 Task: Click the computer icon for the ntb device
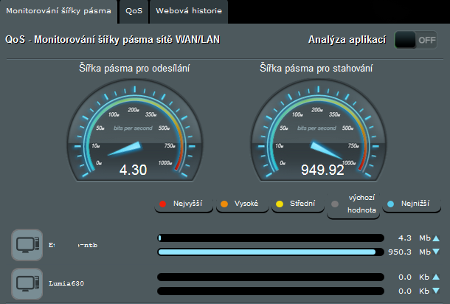[x=27, y=245]
